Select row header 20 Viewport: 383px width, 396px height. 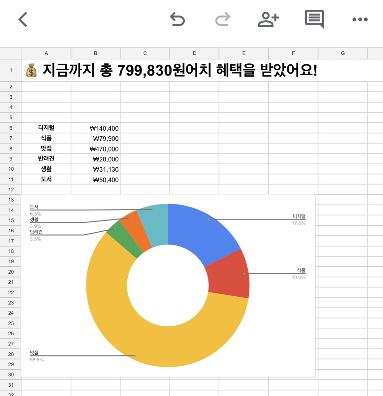11,272
